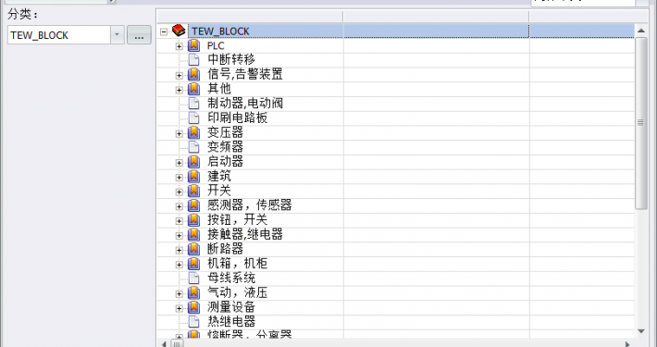This screenshot has width=657, height=347.
Task: Click the folder icon beside 按钮，开关
Action: click(x=193, y=219)
